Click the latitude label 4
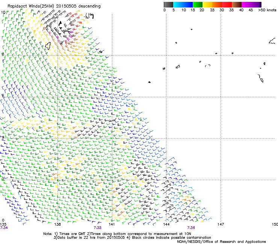The width and height of the screenshot is (278, 244). (x=3, y=137)
